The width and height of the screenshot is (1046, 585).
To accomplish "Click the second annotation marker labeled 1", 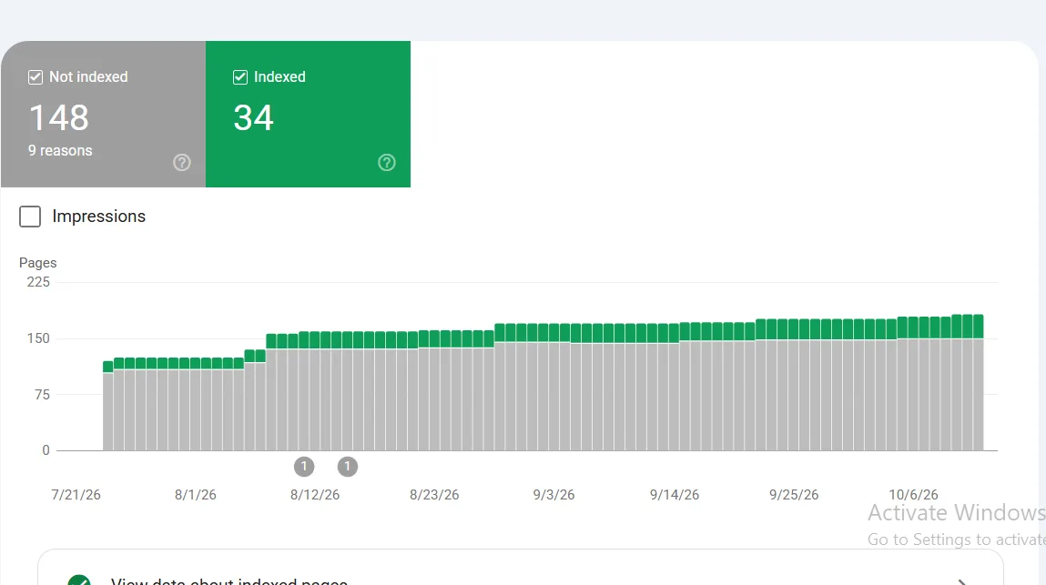I will pyautogui.click(x=348, y=466).
